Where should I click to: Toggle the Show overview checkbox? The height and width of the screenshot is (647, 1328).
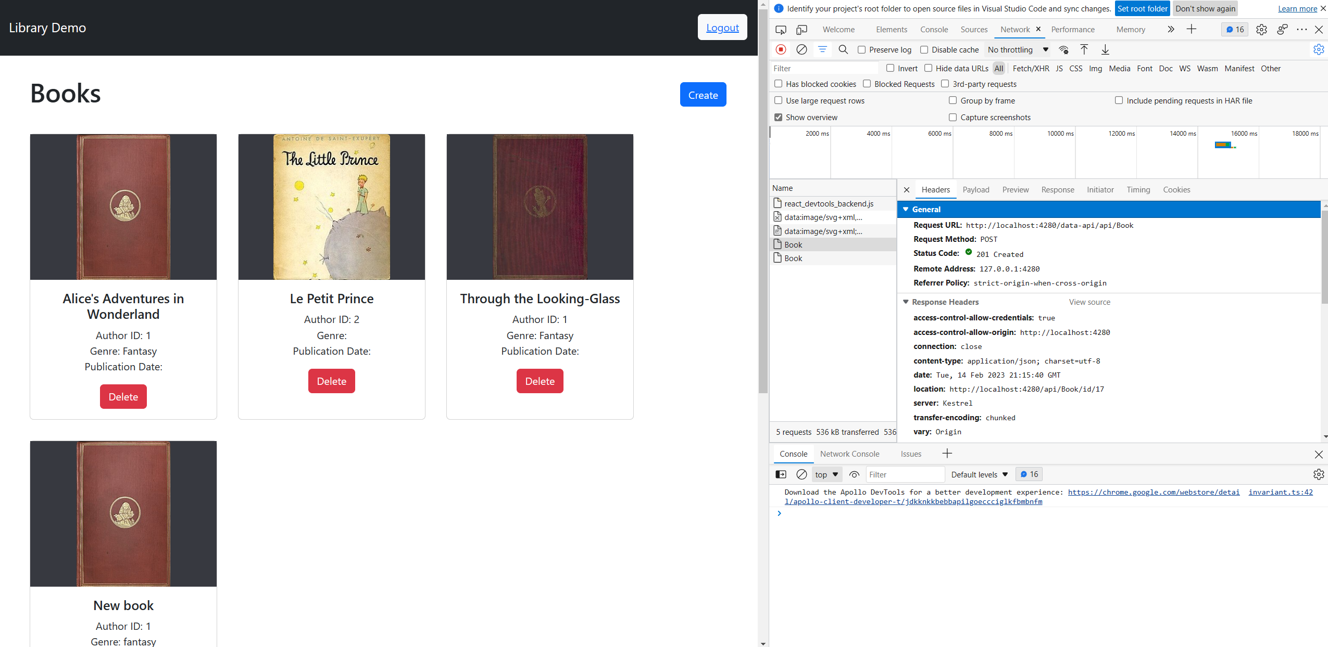779,118
